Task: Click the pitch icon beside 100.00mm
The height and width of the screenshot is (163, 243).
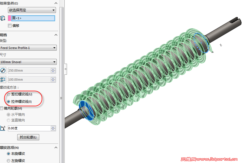Action: click(3, 80)
